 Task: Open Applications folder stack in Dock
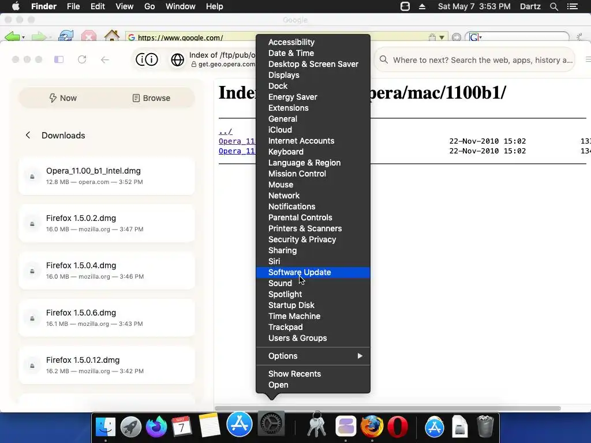tap(434, 427)
